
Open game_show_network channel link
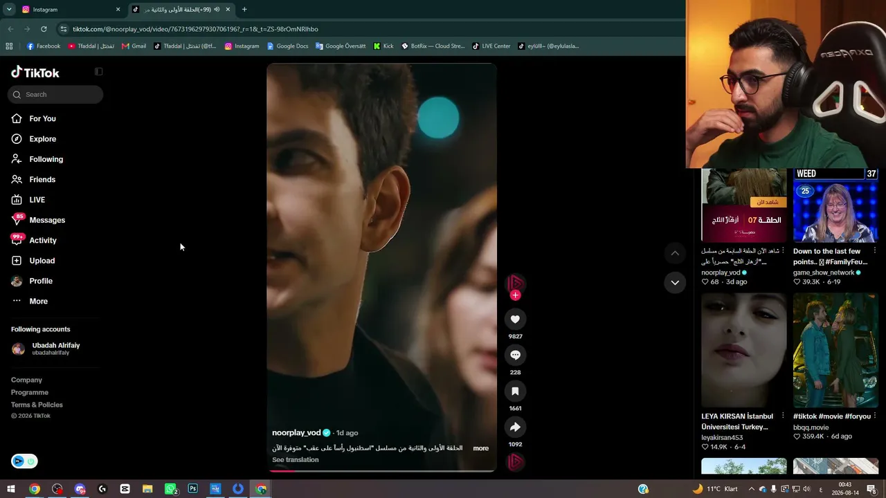pyautogui.click(x=824, y=273)
